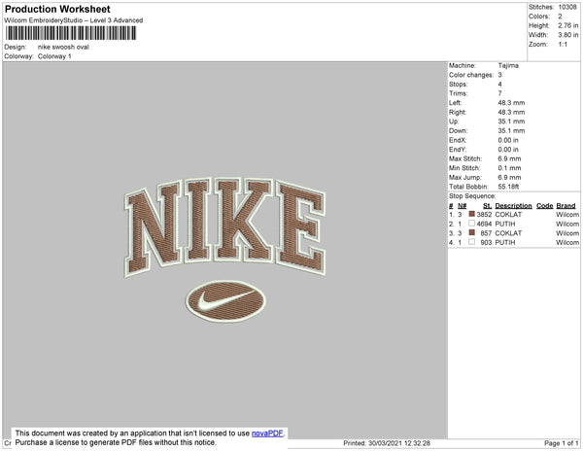Select the Trims value 7
The image size is (583, 451).
tap(500, 93)
